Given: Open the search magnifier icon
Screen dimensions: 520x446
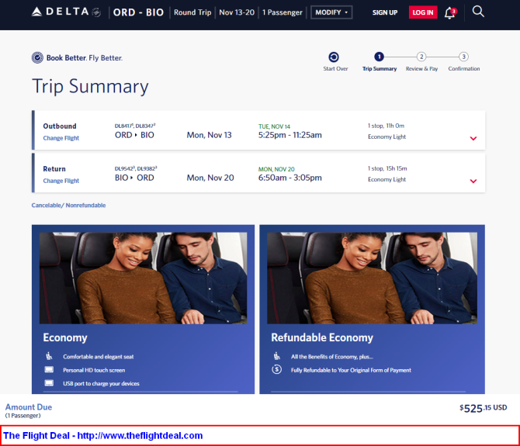Looking at the screenshot, I should 478,12.
